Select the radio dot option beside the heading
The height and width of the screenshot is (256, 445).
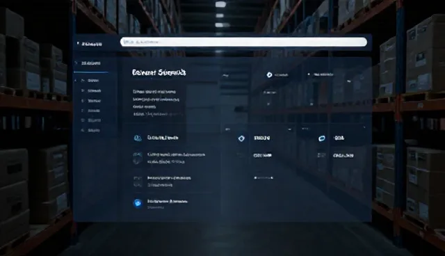[x=309, y=74]
